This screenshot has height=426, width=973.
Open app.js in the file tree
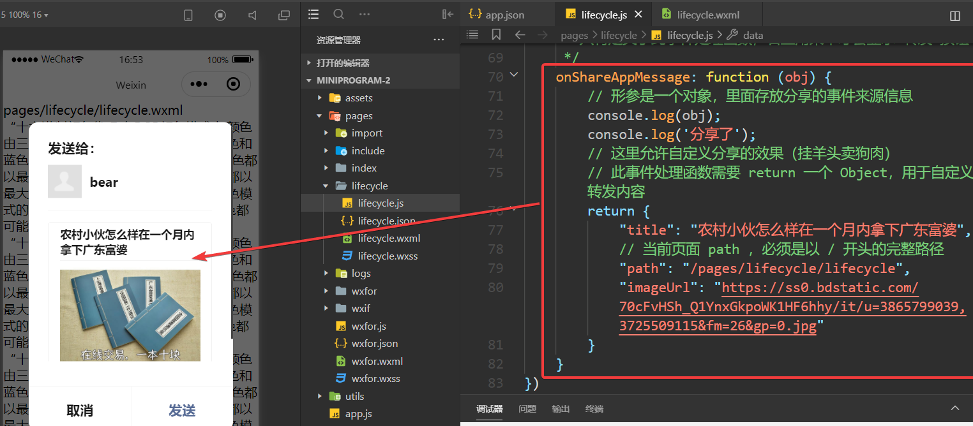[x=381, y=414]
